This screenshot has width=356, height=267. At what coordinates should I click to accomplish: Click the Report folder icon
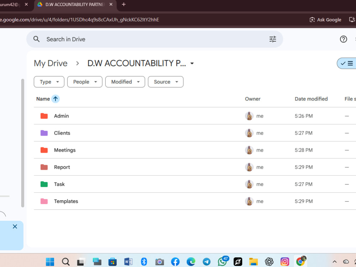44,167
